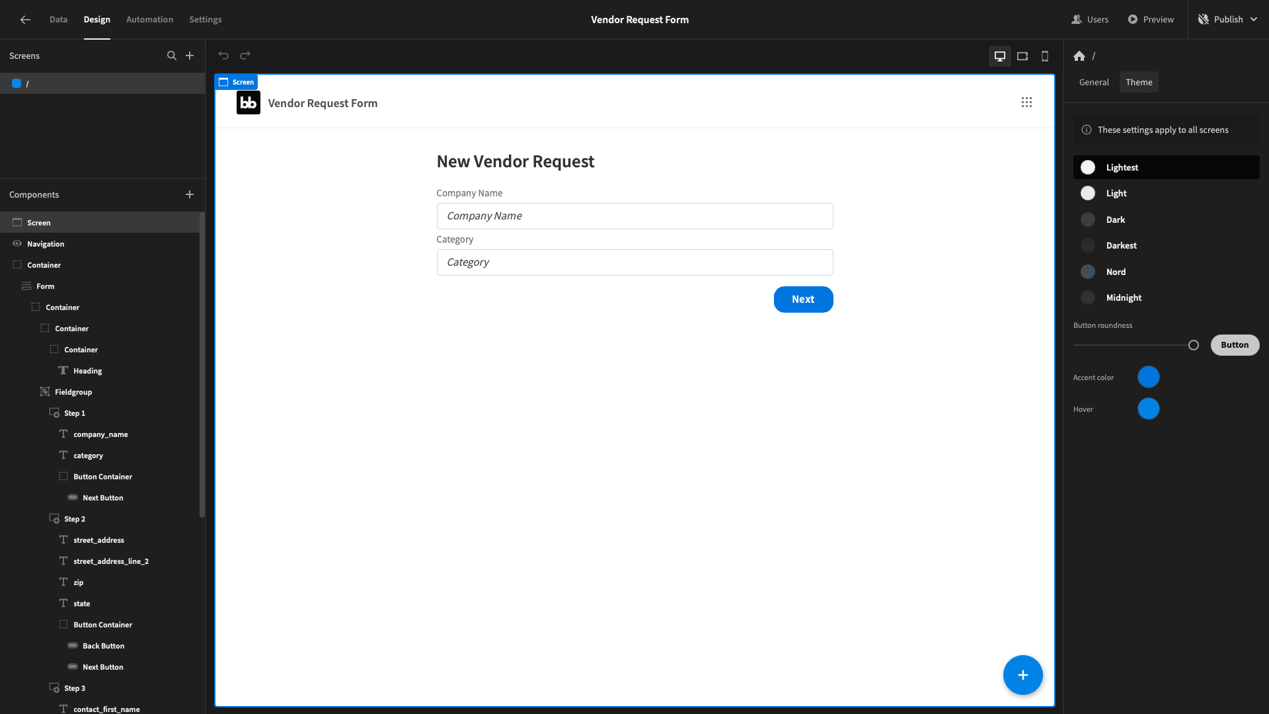This screenshot has width=1269, height=714.
Task: Select the state field component
Action: 100,604
